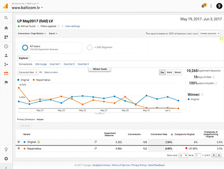Switch to the Goal Set 1 tab
Image resolution: width=224 pixels, height=169 pixels.
(55, 64)
